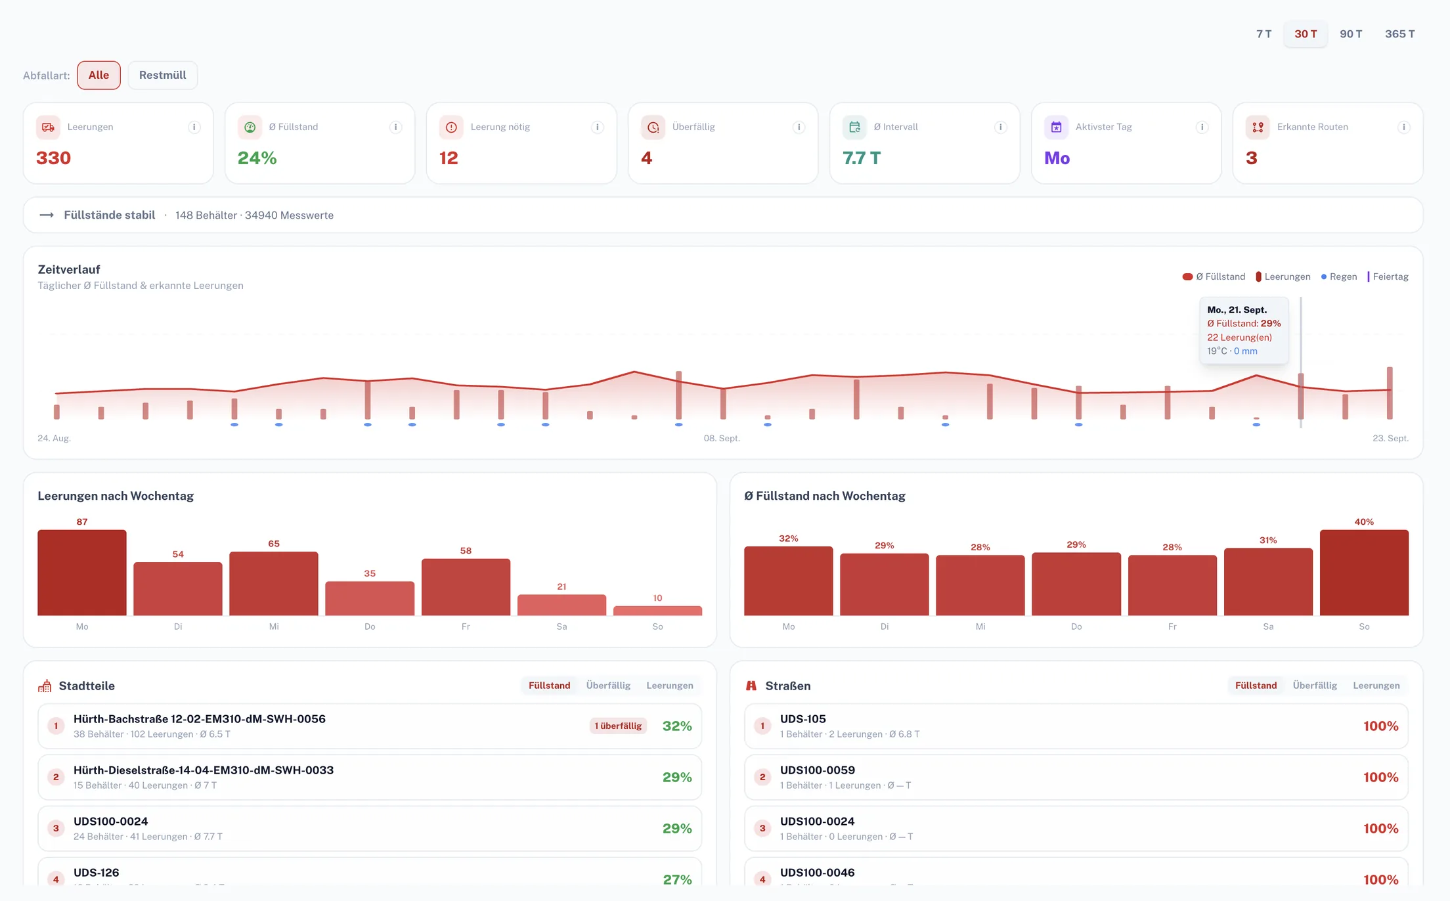The width and height of the screenshot is (1450, 901).
Task: Click the '1 überfällig' badge
Action: [618, 726]
